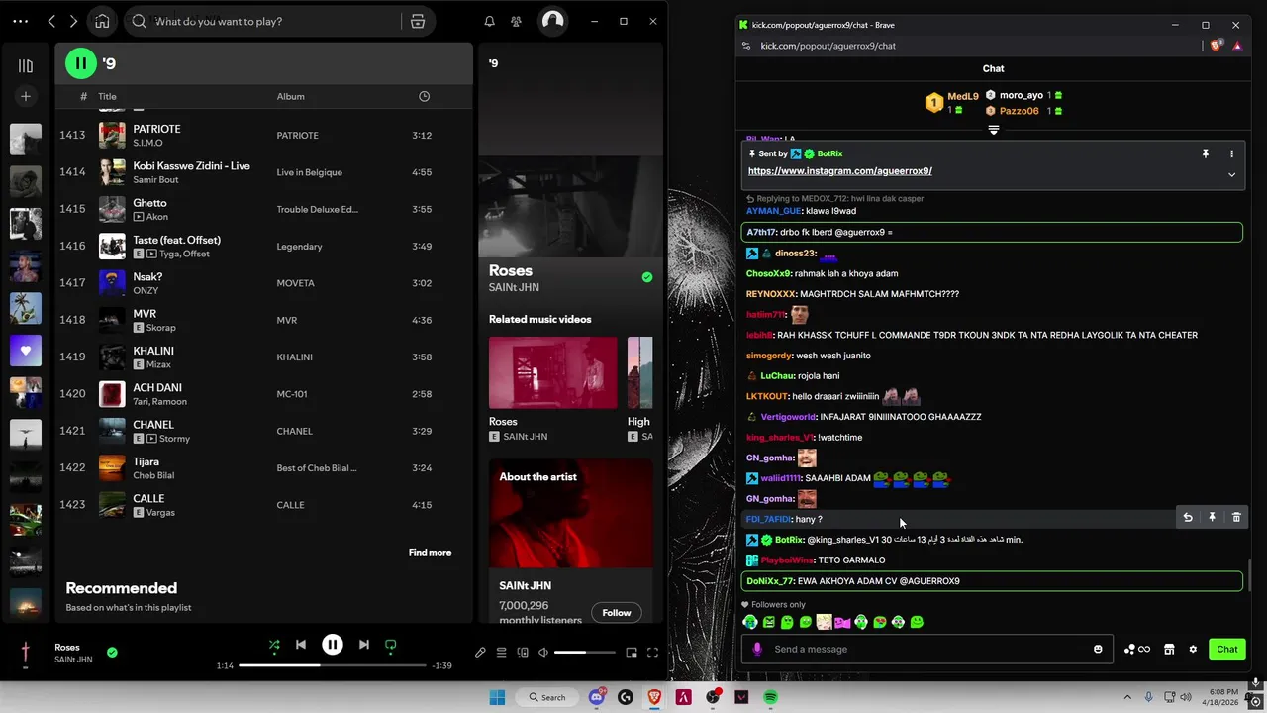Click the plus create playlist icon in Spotify

tap(26, 96)
